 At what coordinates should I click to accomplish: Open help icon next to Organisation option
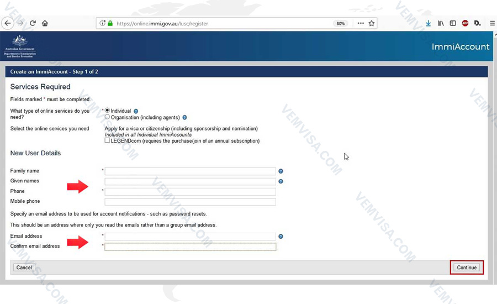click(x=184, y=117)
